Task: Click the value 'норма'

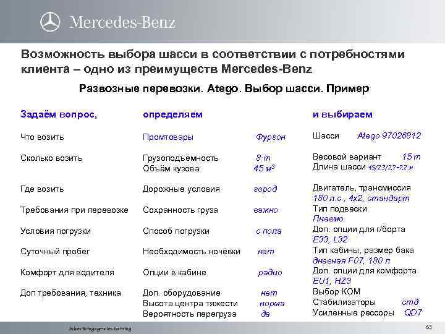Action: coord(272,304)
